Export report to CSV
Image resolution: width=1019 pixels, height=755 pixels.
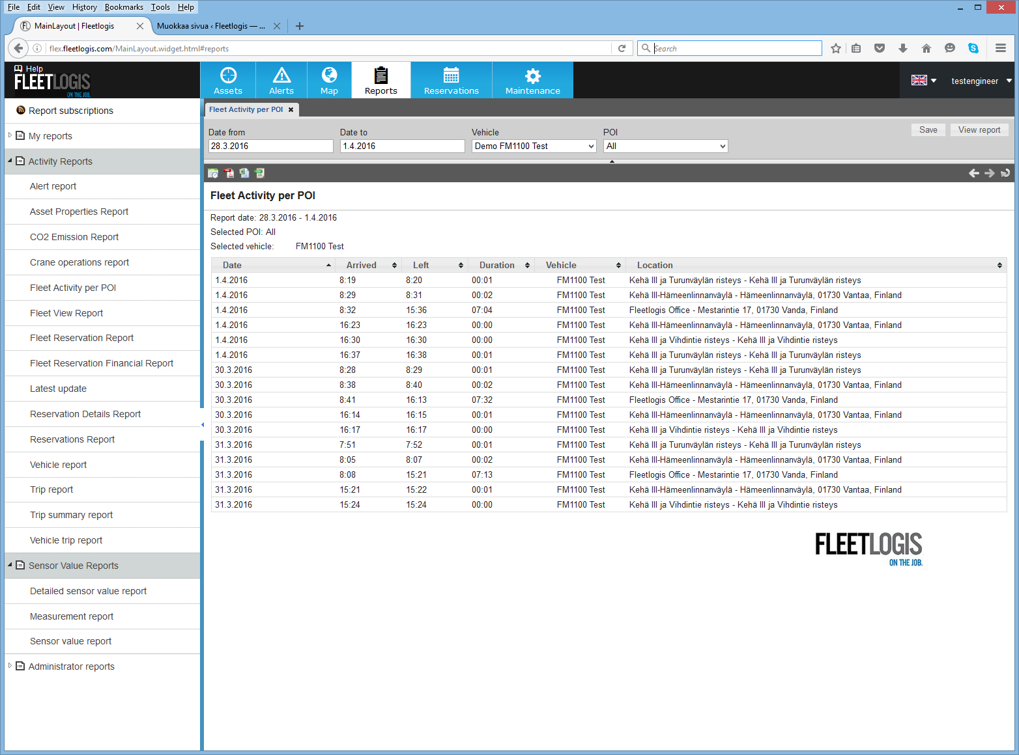tap(260, 173)
